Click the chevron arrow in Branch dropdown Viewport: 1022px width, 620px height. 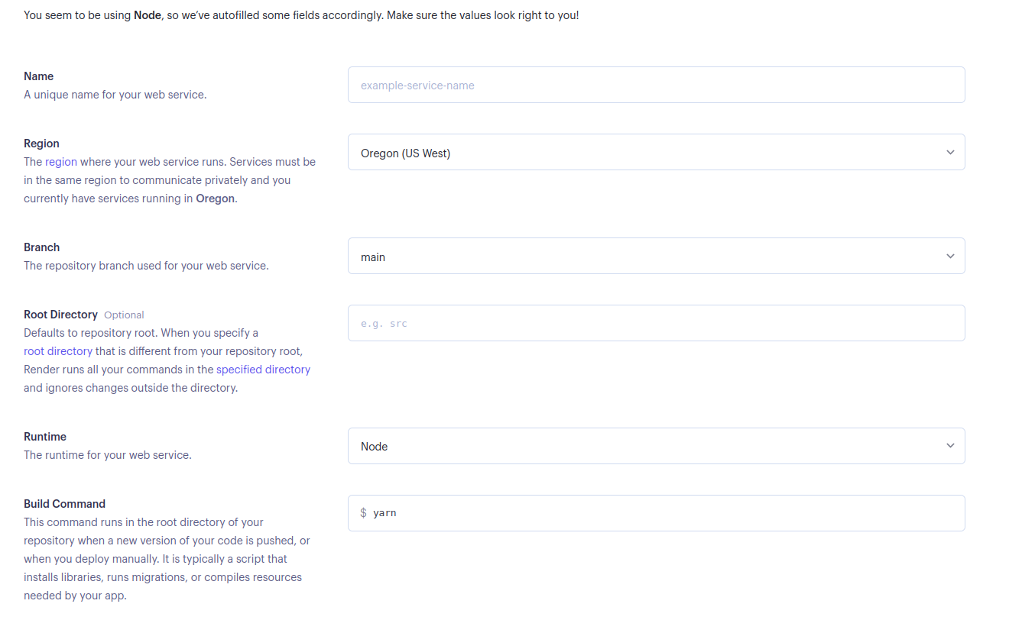coord(950,257)
